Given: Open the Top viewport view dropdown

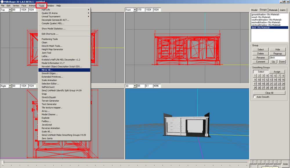Looking at the screenshot, I should pos(10,10).
